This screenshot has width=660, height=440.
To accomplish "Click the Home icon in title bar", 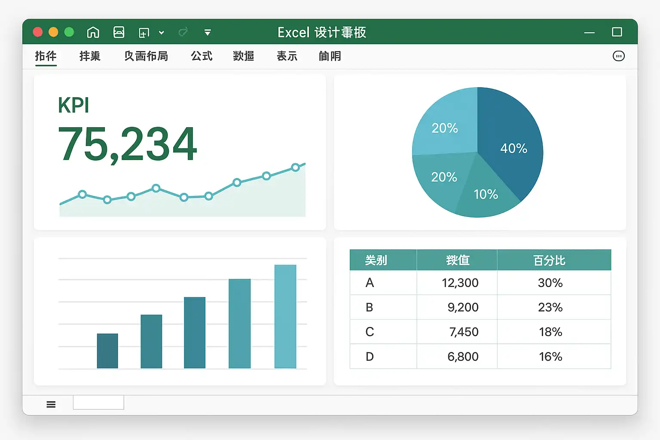I will click(93, 32).
